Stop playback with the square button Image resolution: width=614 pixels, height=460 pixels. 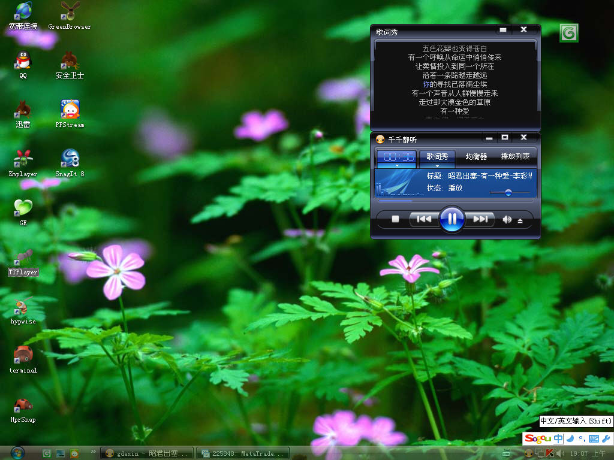(395, 219)
